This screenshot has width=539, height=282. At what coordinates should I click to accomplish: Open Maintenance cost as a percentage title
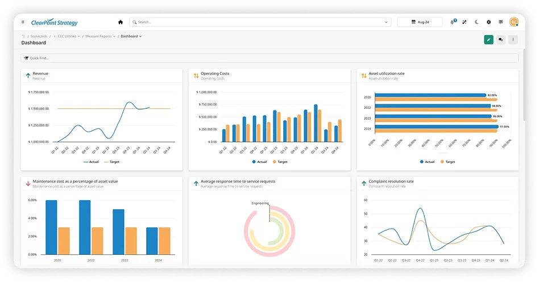tap(75, 182)
